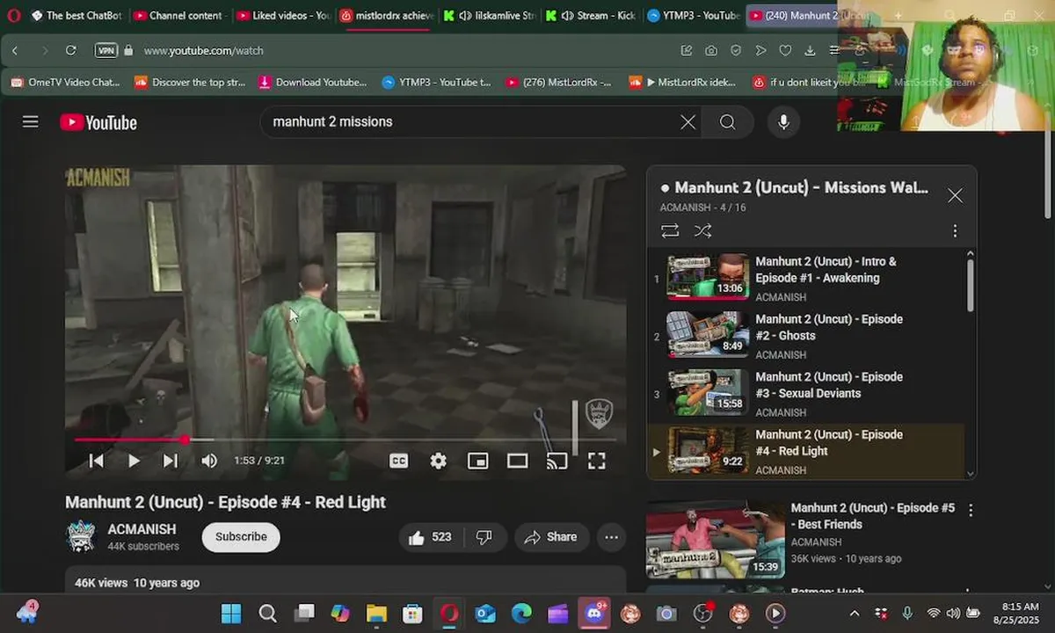Open the player settings gear
The height and width of the screenshot is (633, 1055).
pyautogui.click(x=438, y=461)
